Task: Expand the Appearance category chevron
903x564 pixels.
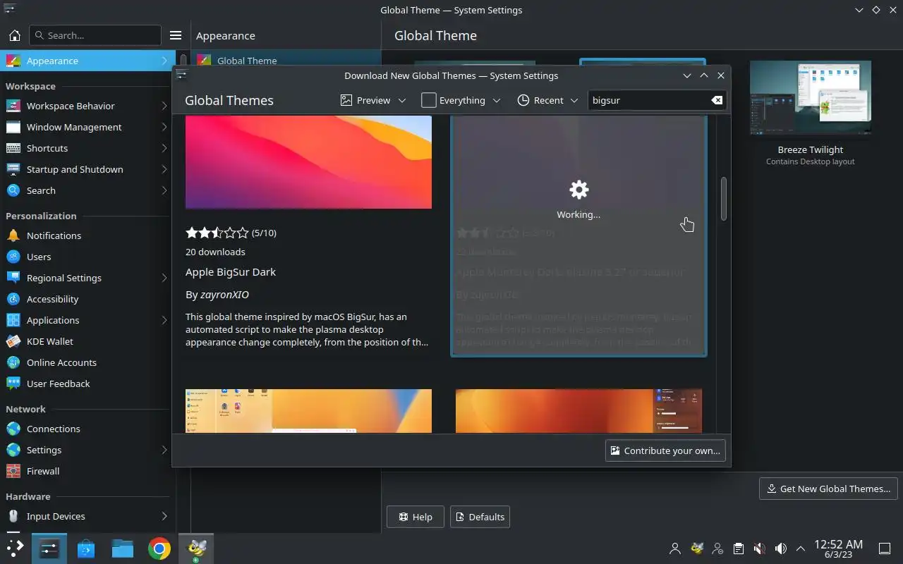Action: click(164, 61)
